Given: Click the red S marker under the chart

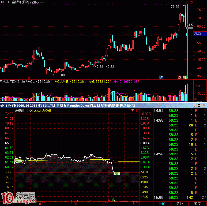Looking at the screenshot, I should coord(29,78).
